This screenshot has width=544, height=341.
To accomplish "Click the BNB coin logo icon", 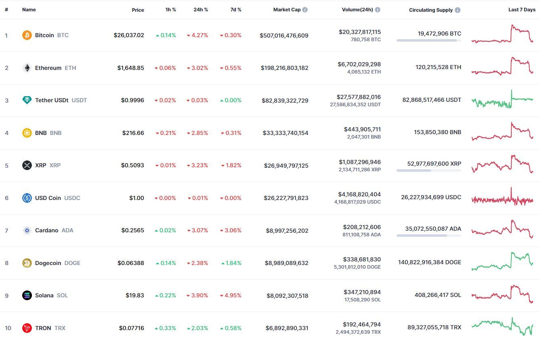I will click(27, 133).
